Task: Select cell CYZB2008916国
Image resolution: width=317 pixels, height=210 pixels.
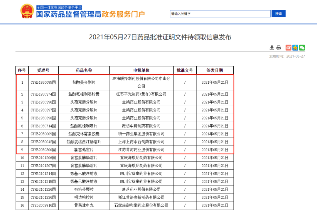Action: [x=43, y=205]
